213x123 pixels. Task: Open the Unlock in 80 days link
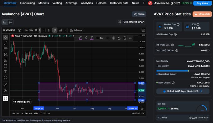pos(183,91)
